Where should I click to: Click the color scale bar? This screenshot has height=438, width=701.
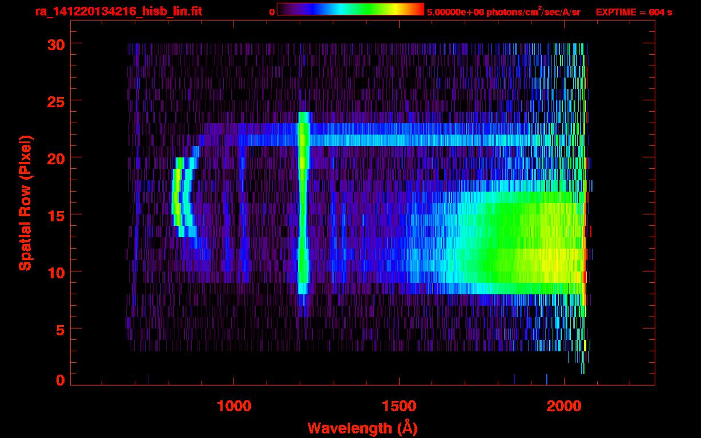point(350,9)
